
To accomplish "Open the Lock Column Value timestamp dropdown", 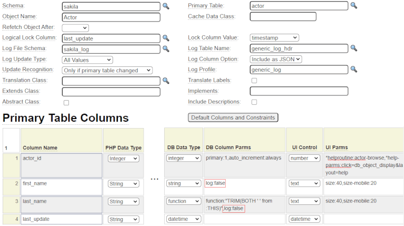I will [x=274, y=38].
